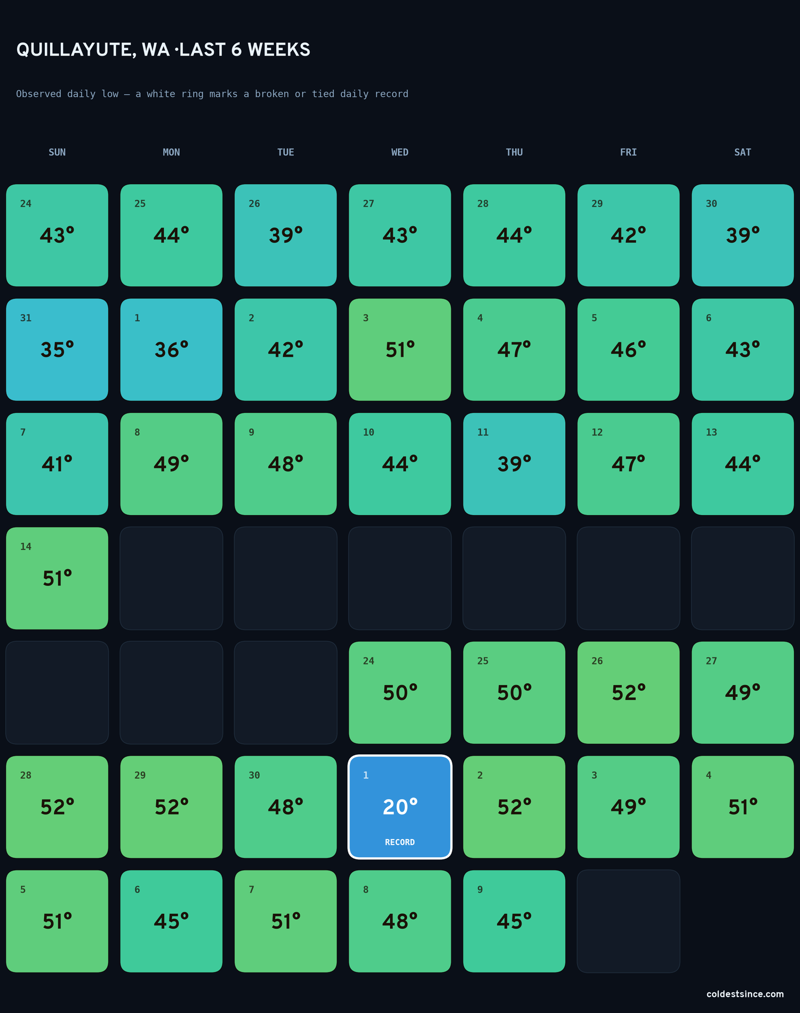
Task: Select the Thursday 9 tile showing 45°
Action: 514,921
